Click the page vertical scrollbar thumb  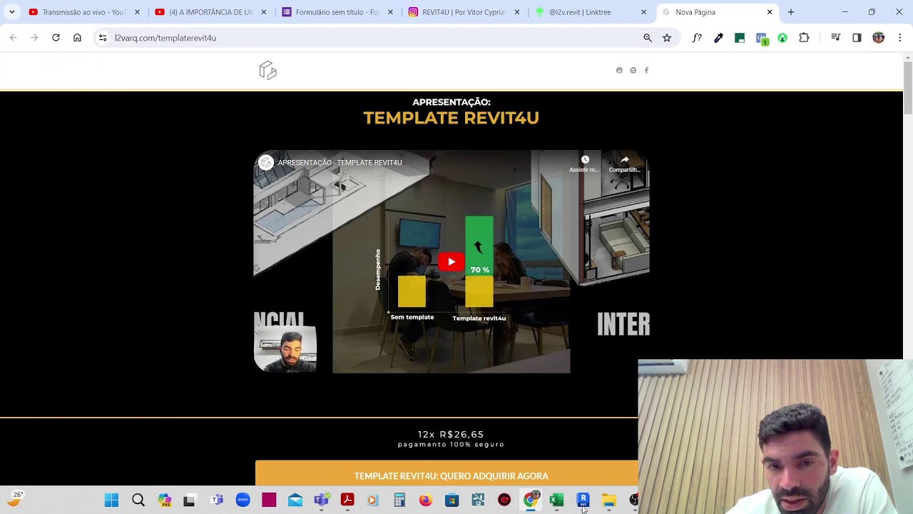[908, 88]
